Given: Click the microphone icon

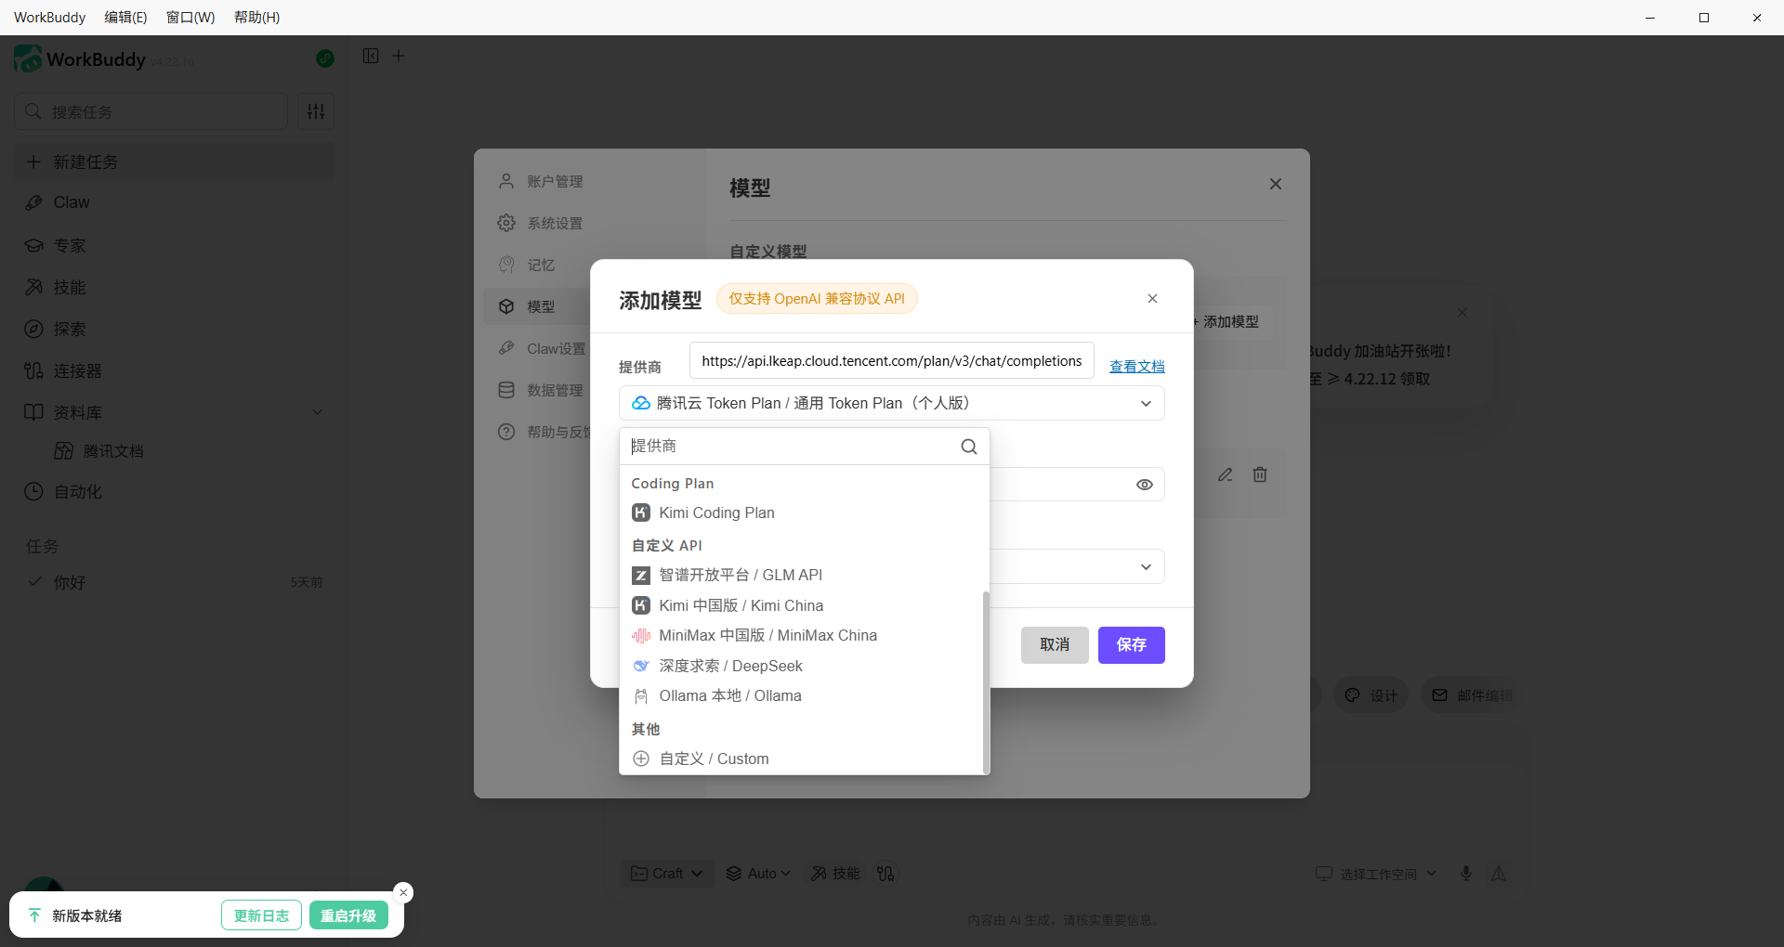Looking at the screenshot, I should pyautogui.click(x=1466, y=874).
